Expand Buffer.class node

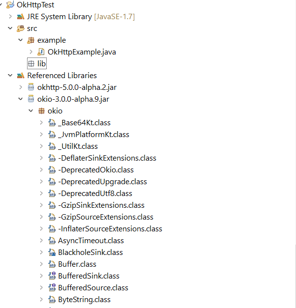[x=41, y=264]
